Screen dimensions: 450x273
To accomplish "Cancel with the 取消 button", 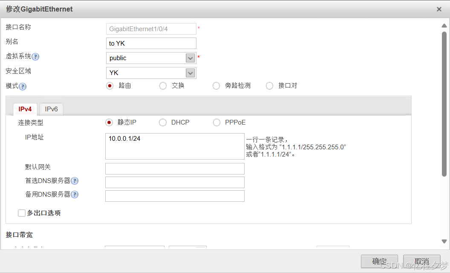I will [421, 261].
